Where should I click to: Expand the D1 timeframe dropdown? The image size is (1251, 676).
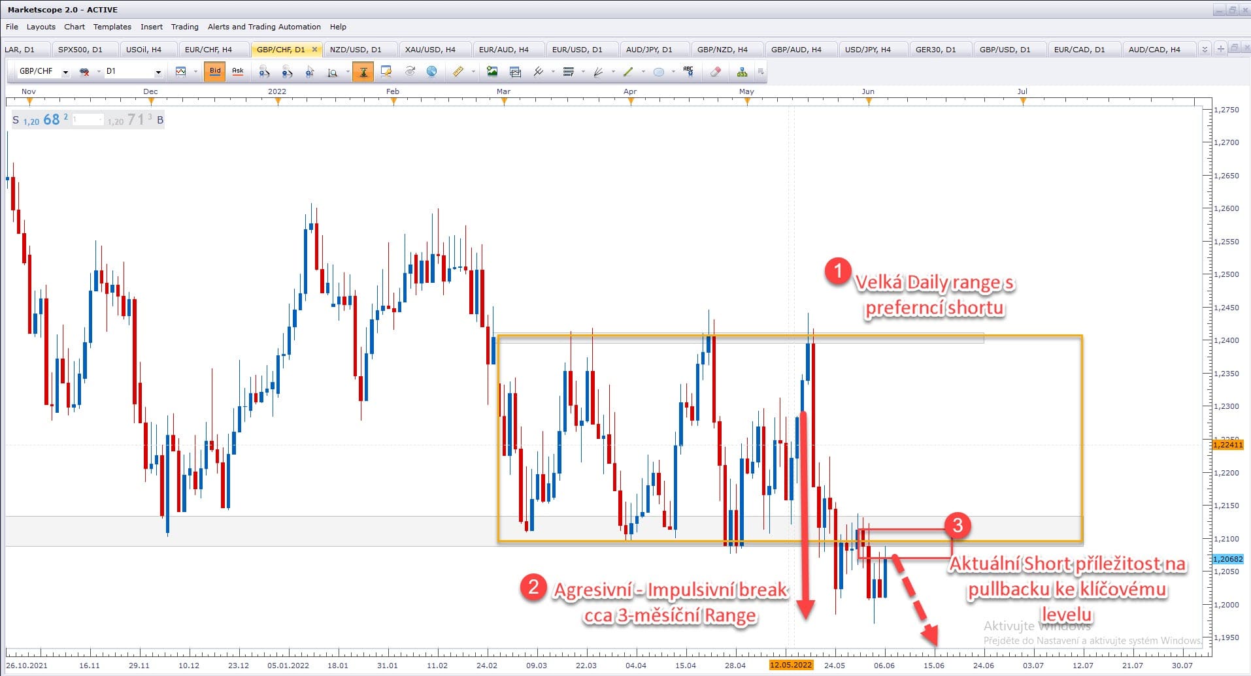click(158, 72)
